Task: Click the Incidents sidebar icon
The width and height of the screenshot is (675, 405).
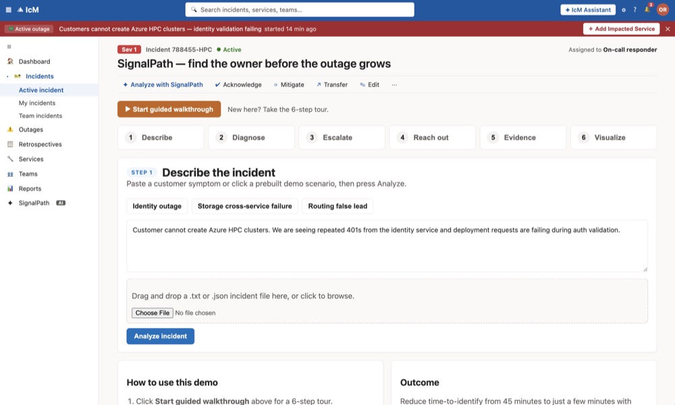Action: (x=18, y=76)
